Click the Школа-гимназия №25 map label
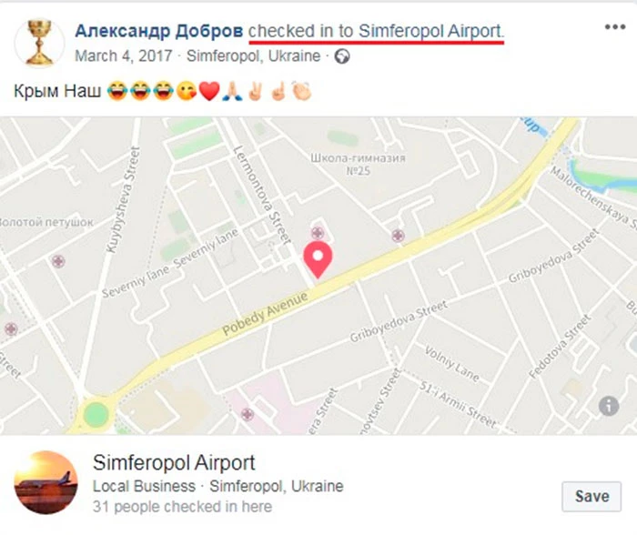This screenshot has height=535, width=637. tap(358, 164)
